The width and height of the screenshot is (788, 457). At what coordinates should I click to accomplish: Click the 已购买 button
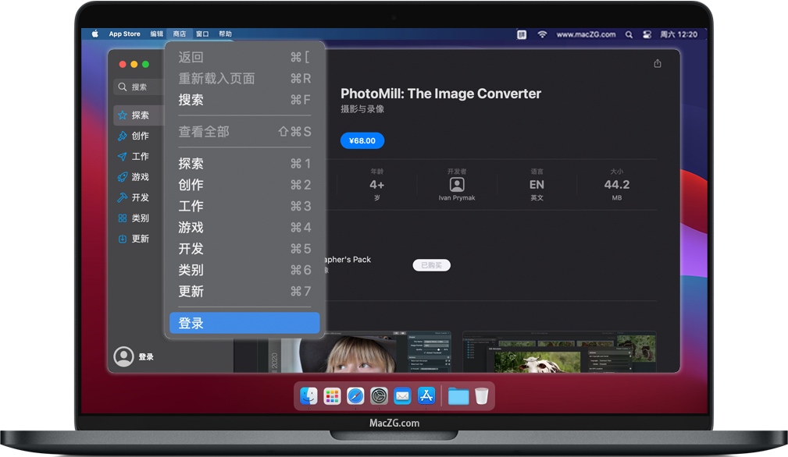coord(432,265)
